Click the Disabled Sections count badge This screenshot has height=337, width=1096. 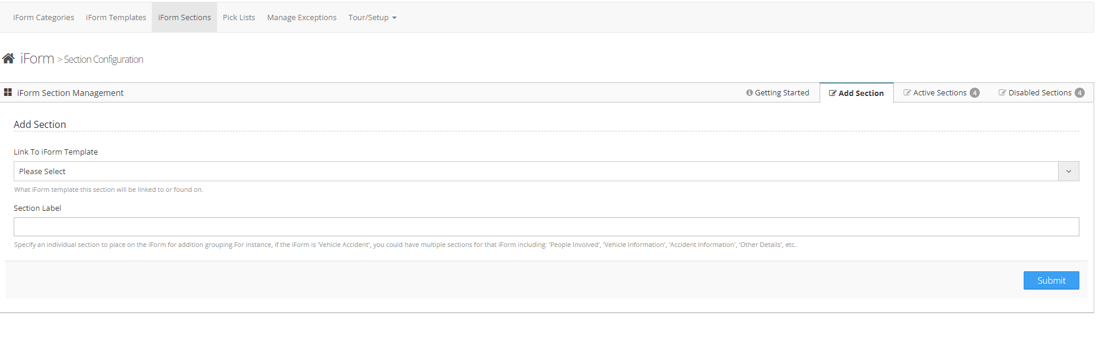click(x=1079, y=93)
